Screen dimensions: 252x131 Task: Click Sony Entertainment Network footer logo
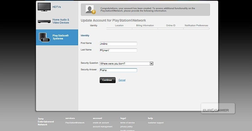[x=46, y=122]
